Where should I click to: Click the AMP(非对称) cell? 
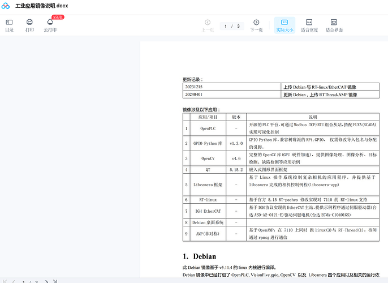point(208,234)
